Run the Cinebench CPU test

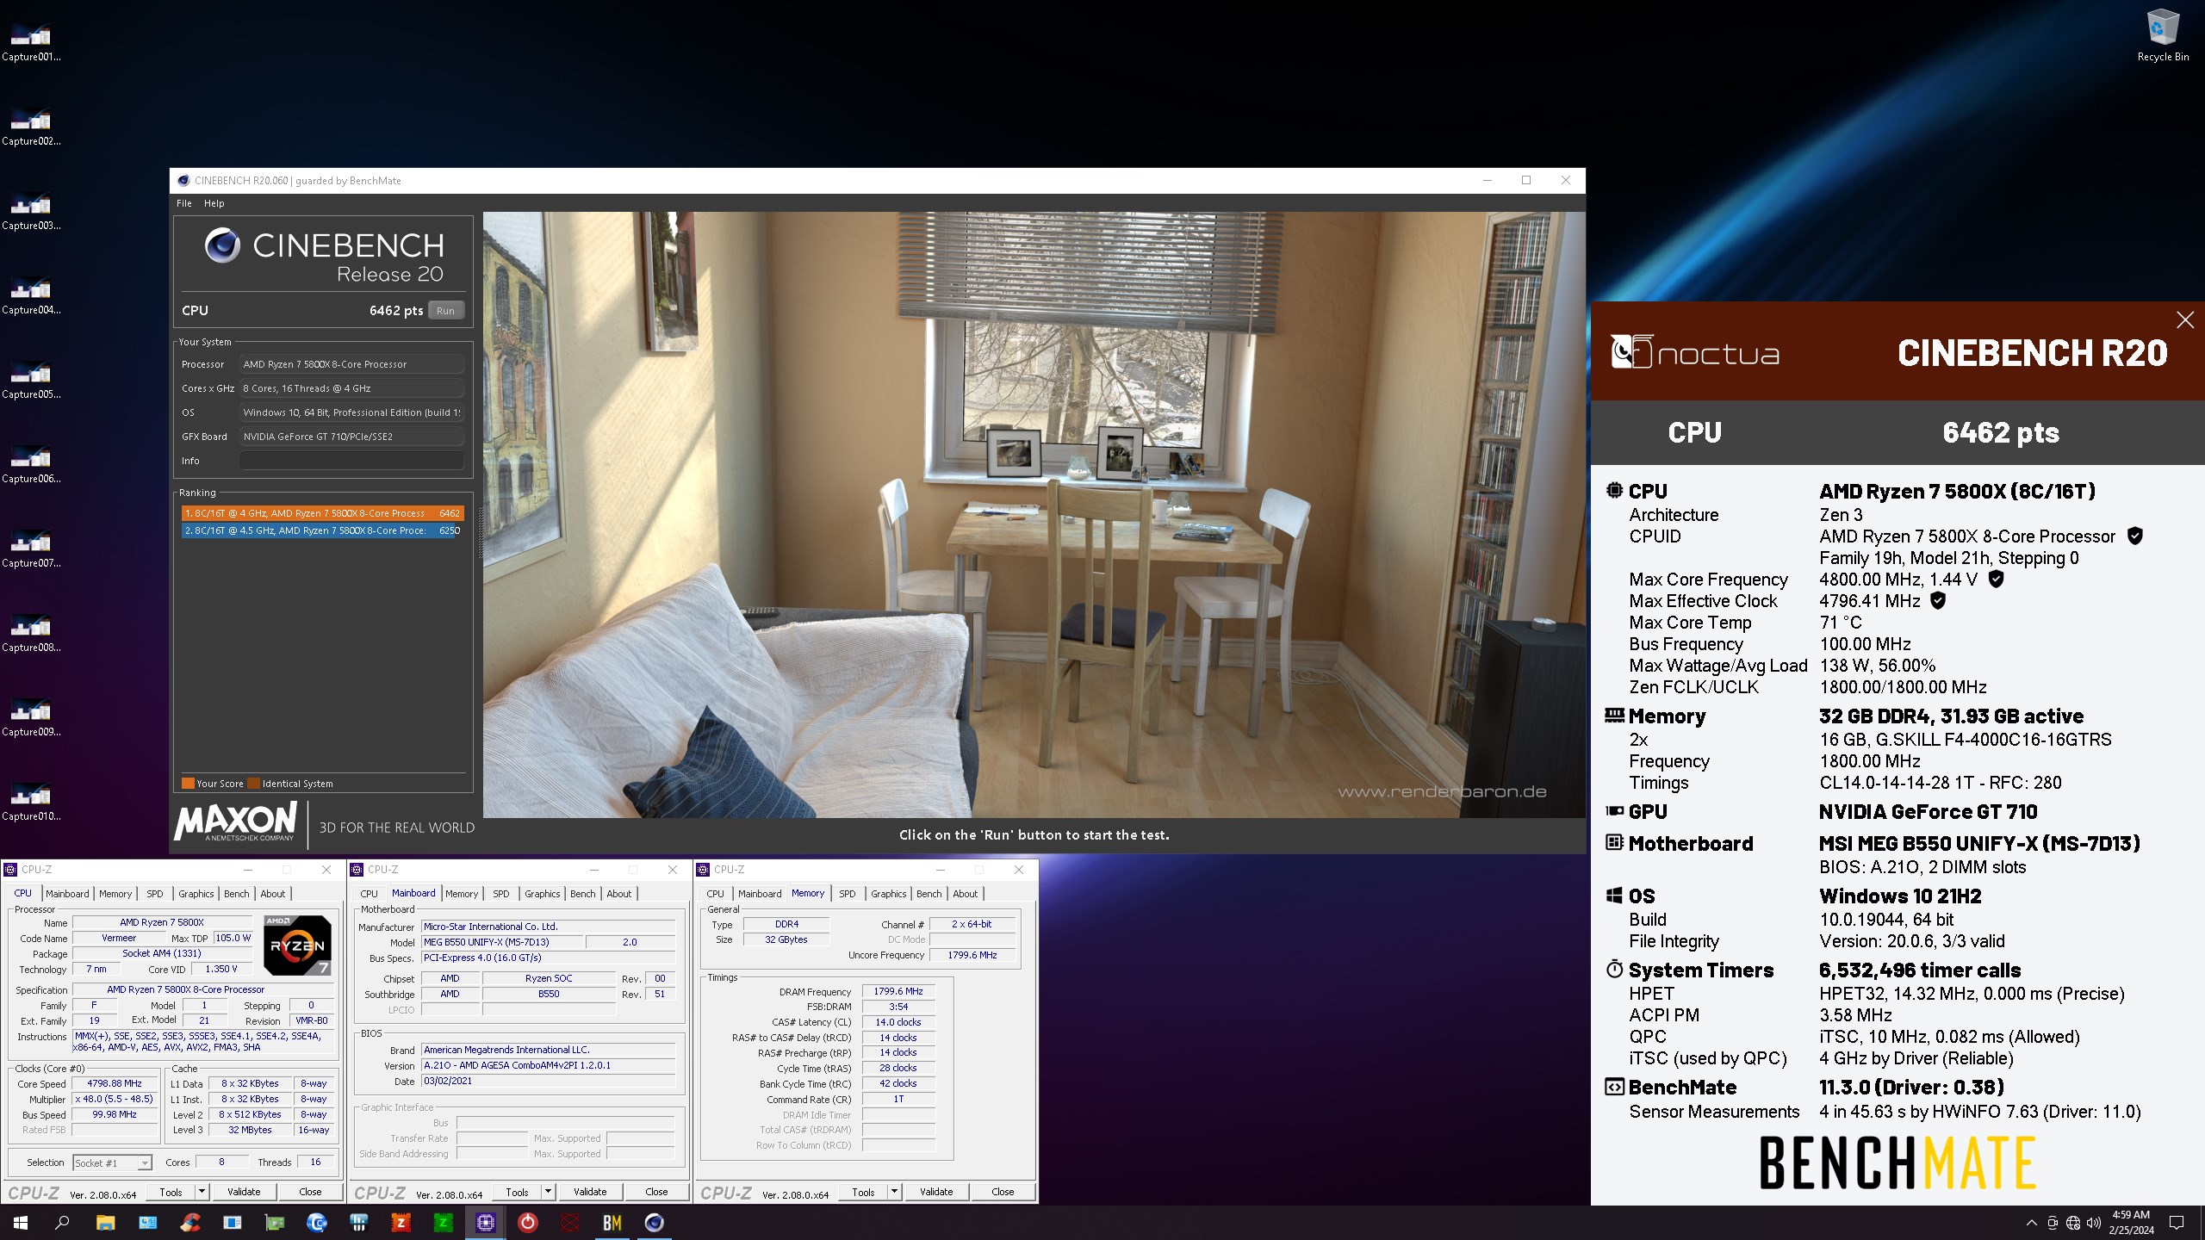(x=445, y=311)
